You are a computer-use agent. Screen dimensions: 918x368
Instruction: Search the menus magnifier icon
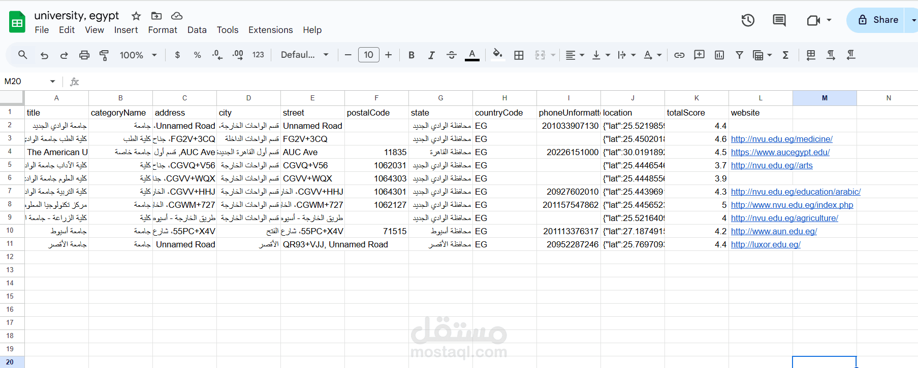click(x=22, y=55)
